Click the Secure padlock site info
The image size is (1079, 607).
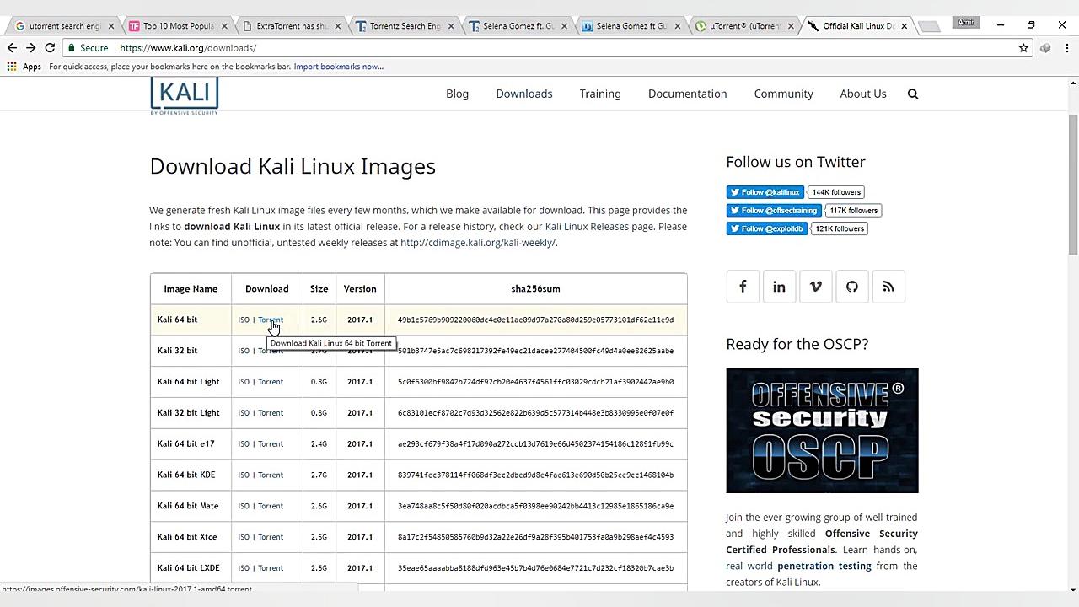[x=88, y=48]
